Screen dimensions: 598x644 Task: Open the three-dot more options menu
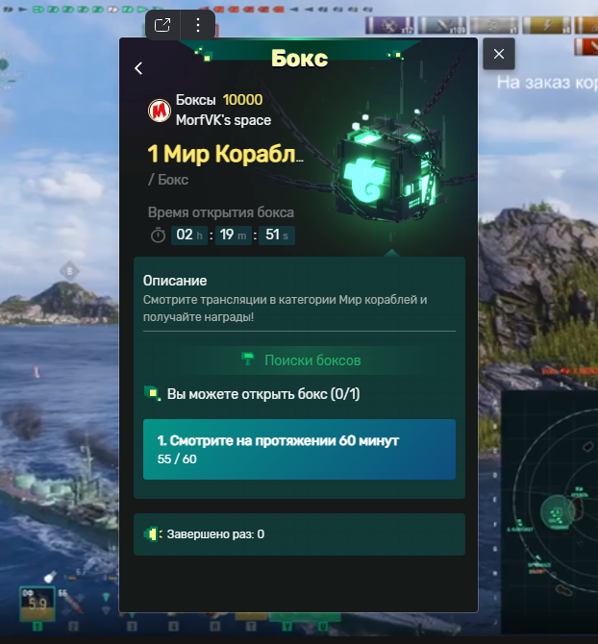(x=197, y=25)
